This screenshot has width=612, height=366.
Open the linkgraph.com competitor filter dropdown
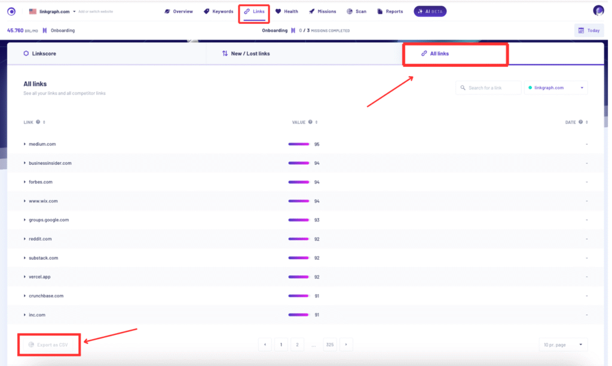556,88
